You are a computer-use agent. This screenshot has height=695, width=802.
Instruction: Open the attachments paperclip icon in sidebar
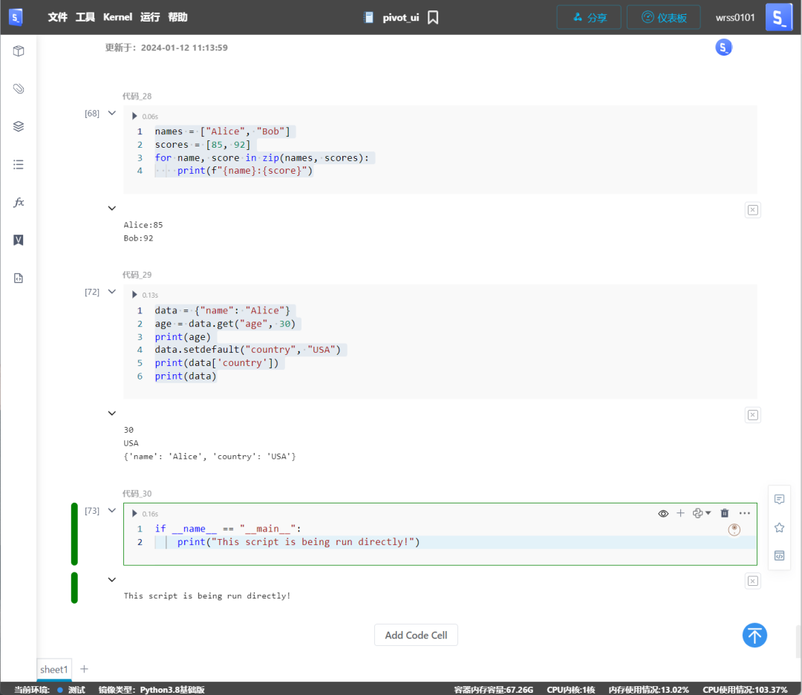pos(19,89)
